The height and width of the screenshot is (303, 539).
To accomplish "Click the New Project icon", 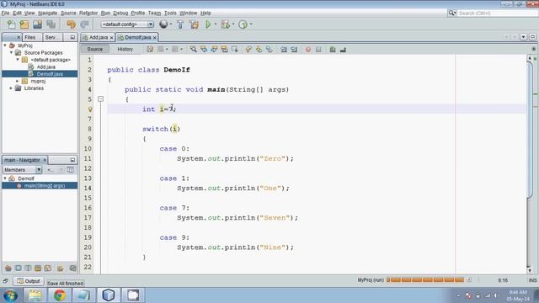I will point(24,24).
